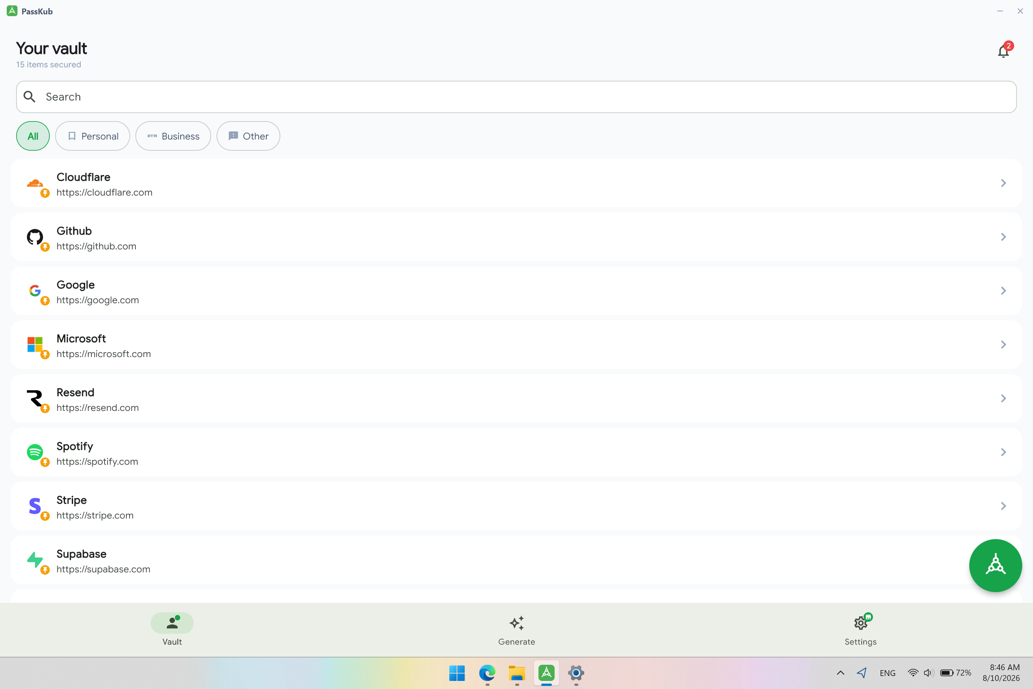
Task: Switch to the Vault tab
Action: pos(172,630)
